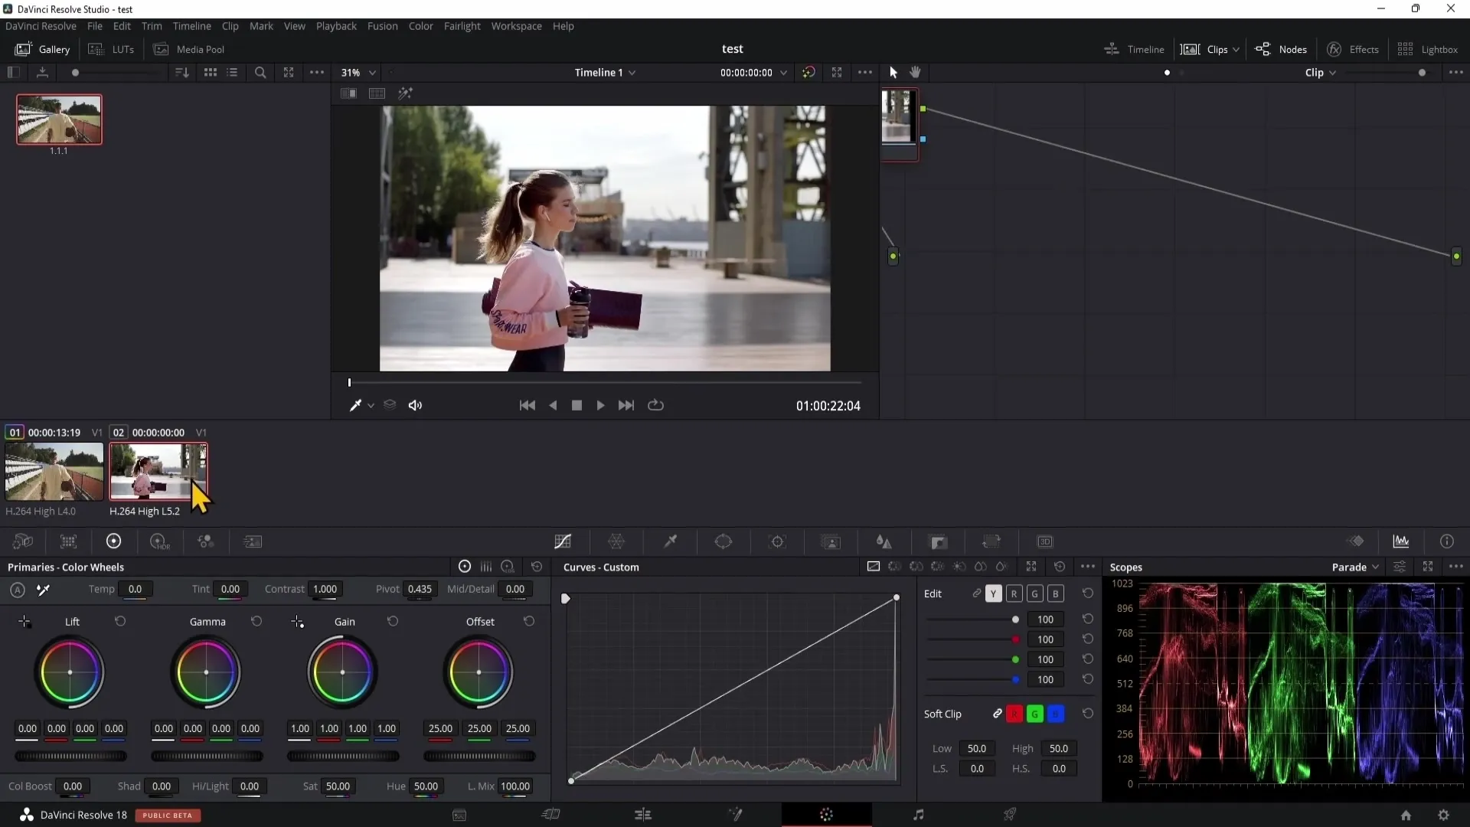Open the Mark menu
The width and height of the screenshot is (1470, 827).
pyautogui.click(x=261, y=26)
